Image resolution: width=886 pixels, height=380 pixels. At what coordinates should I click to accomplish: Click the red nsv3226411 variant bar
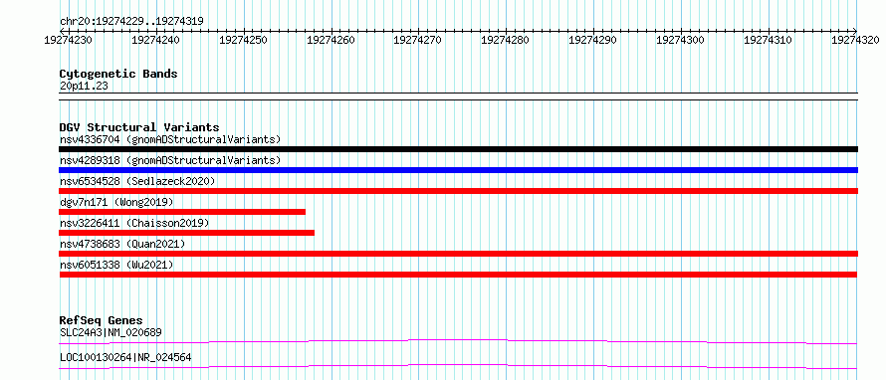tap(186, 233)
